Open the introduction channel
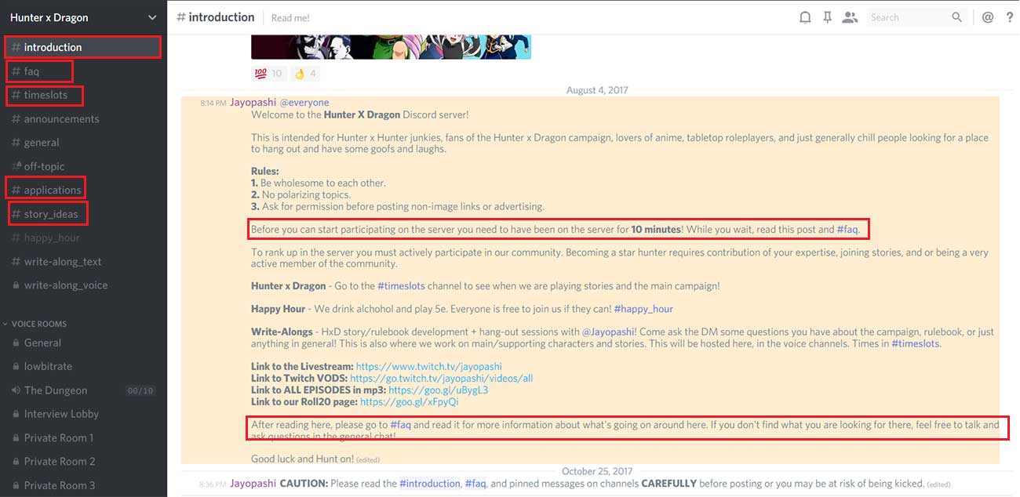The height and width of the screenshot is (497, 1020). point(83,47)
